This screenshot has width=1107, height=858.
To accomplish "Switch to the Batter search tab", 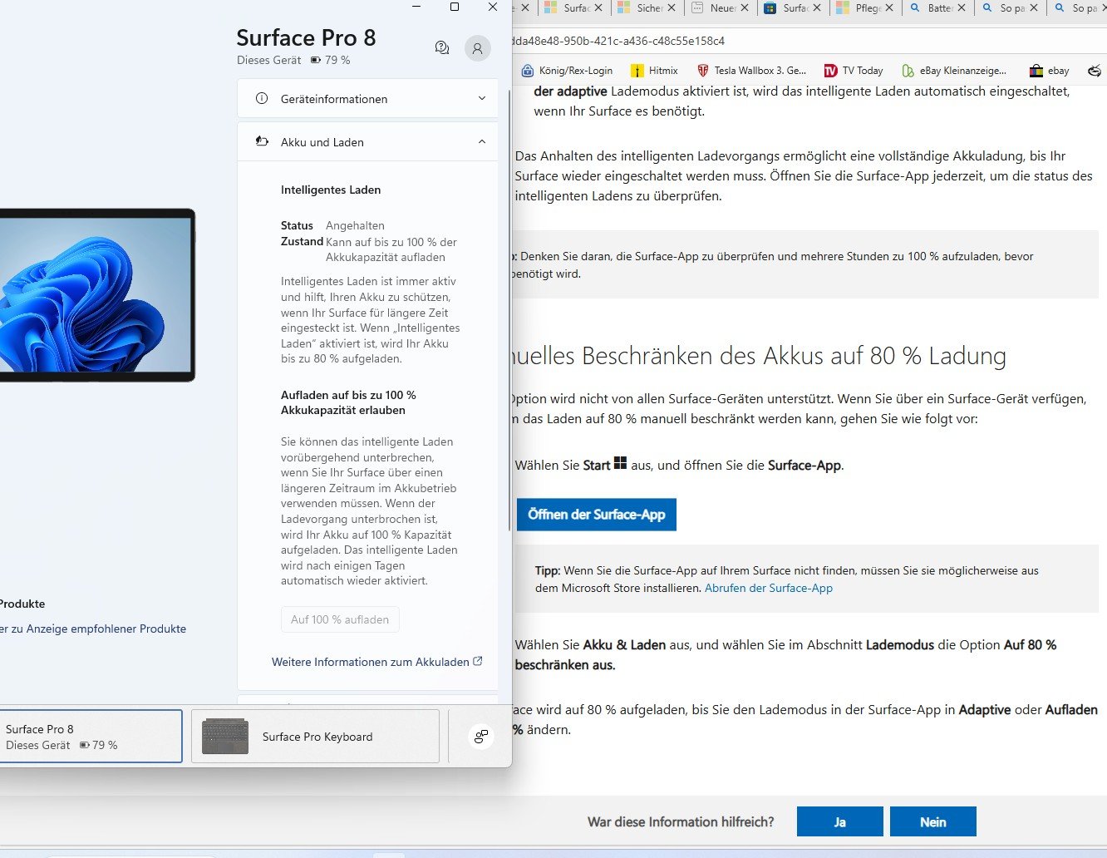I will pos(937,7).
